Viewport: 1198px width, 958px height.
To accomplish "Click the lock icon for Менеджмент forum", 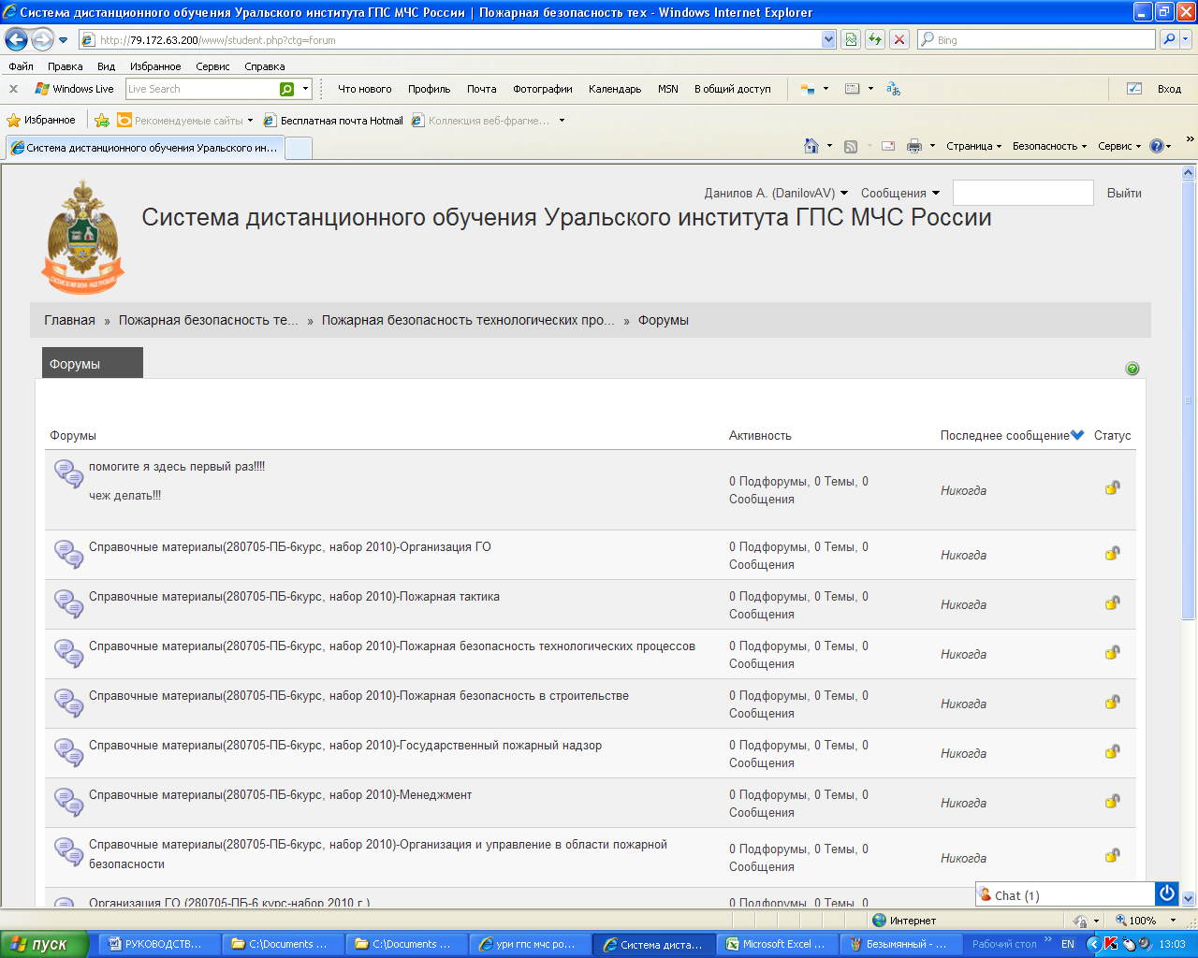I will (1112, 801).
